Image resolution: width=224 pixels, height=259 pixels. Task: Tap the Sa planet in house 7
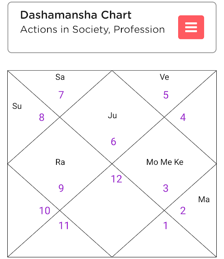pyautogui.click(x=60, y=77)
